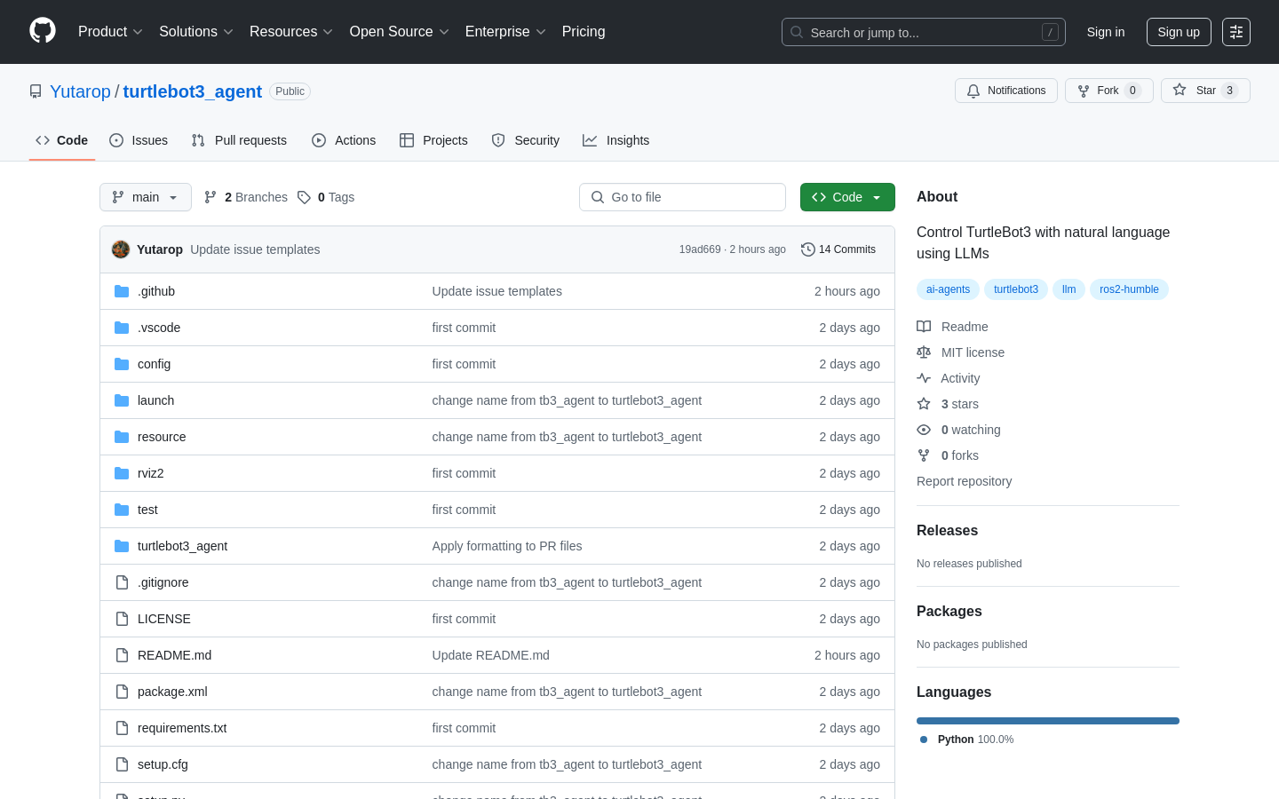Click the turtlebot3 topic tag
This screenshot has width=1279, height=799.
[x=1016, y=289]
